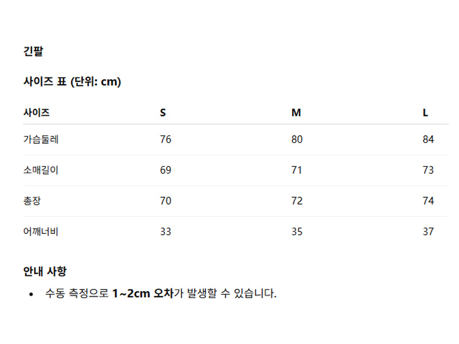Click the sleeve length value 73
This screenshot has height=344, width=459.
click(x=428, y=170)
